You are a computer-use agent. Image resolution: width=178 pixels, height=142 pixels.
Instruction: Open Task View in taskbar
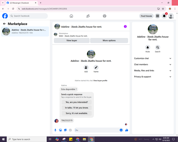tap(50, 139)
